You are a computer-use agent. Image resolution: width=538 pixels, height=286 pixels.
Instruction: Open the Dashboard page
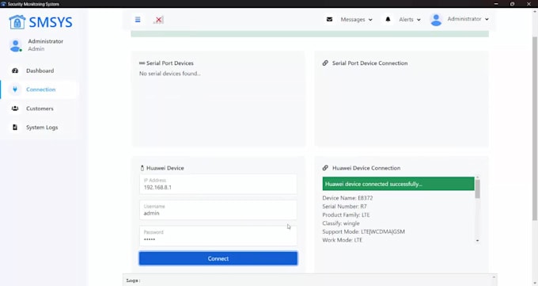[40, 71]
